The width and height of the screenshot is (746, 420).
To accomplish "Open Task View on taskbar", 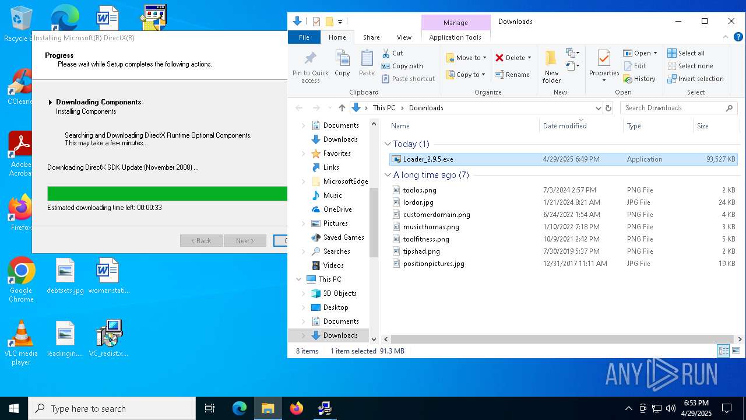I will click(210, 408).
